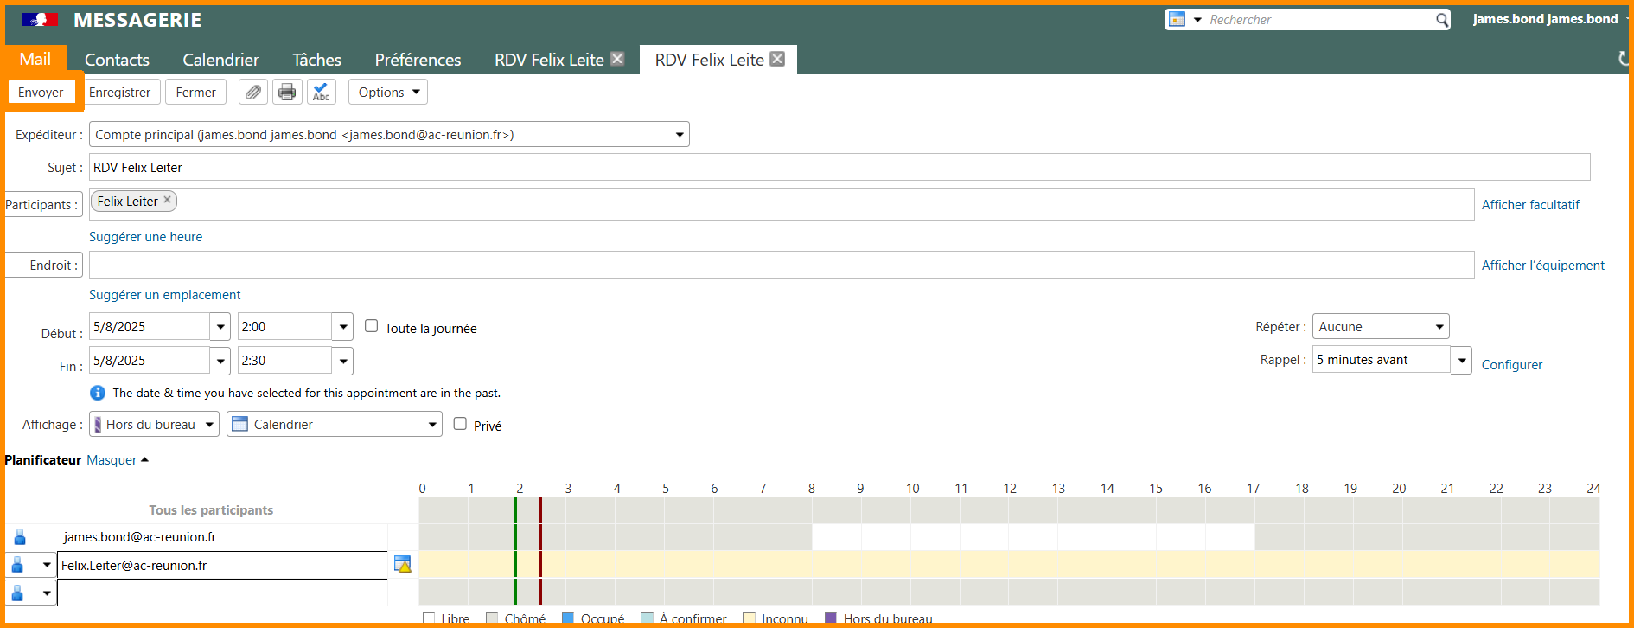The height and width of the screenshot is (628, 1634).
Task: Open the Expéditeur account dropdown
Action: (x=389, y=135)
